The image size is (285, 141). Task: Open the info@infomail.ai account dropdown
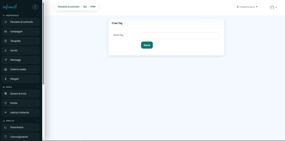coord(247,7)
